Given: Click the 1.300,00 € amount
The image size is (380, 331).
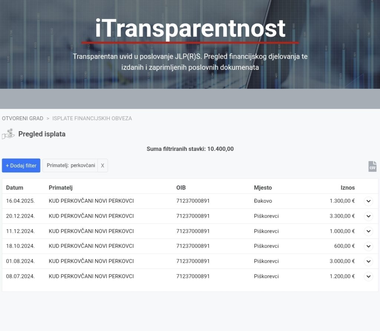Looking at the screenshot, I should point(342,201).
